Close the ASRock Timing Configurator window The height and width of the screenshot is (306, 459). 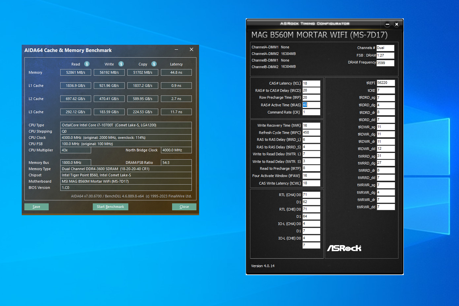tap(396, 24)
